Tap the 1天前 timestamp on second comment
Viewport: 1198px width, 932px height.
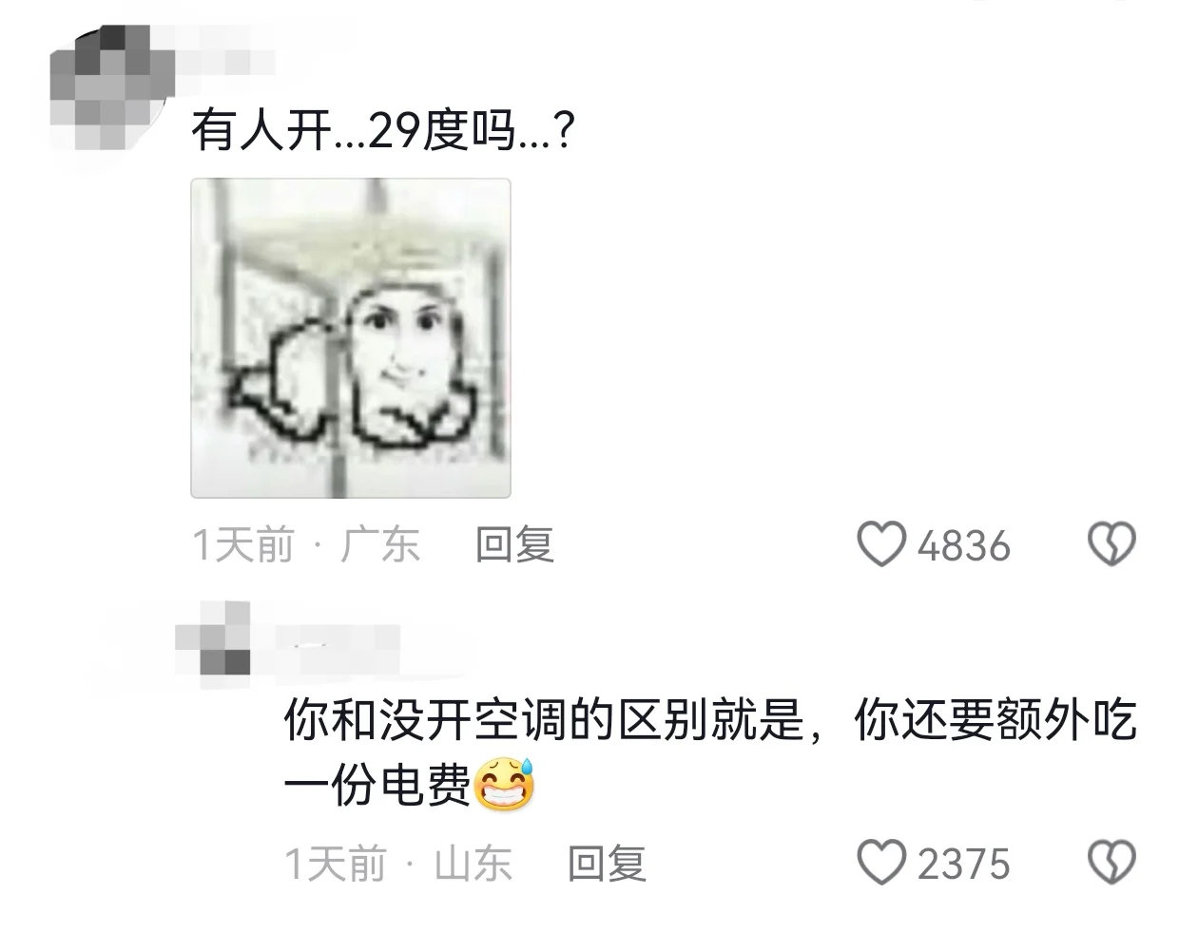(x=336, y=864)
